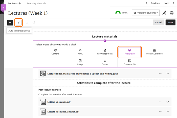Open more options for Letters vs sounds_answer.pdf
This screenshot has width=177, height=118.
pos(160,111)
